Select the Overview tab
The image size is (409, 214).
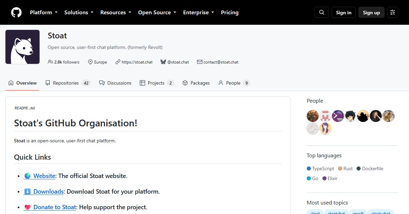pos(22,83)
